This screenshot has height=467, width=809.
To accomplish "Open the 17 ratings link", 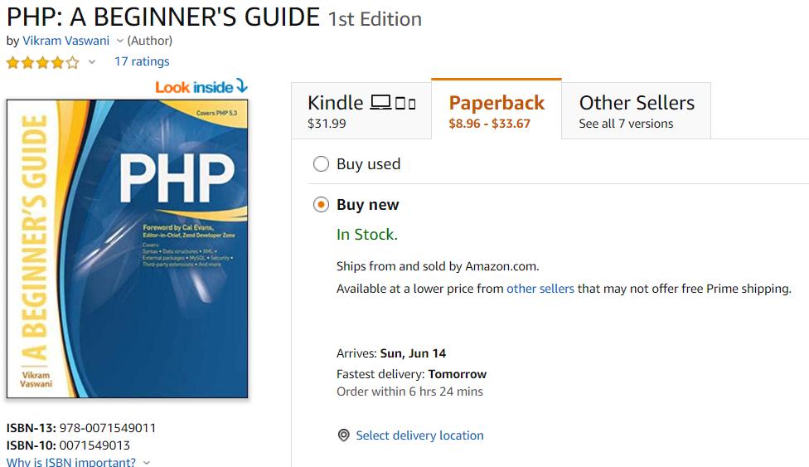I will [142, 61].
